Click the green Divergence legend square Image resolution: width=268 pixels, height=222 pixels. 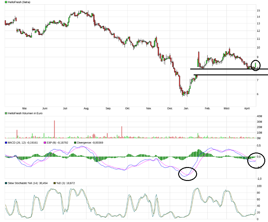point(75,143)
